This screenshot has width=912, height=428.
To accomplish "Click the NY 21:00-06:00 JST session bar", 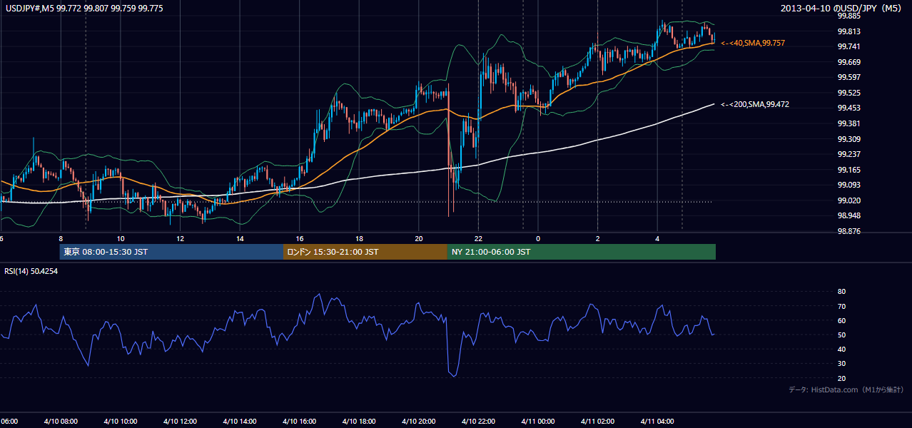I will [582, 252].
